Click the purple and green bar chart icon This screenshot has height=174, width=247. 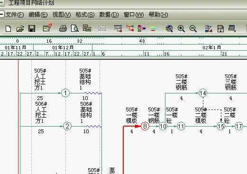[x=141, y=28]
